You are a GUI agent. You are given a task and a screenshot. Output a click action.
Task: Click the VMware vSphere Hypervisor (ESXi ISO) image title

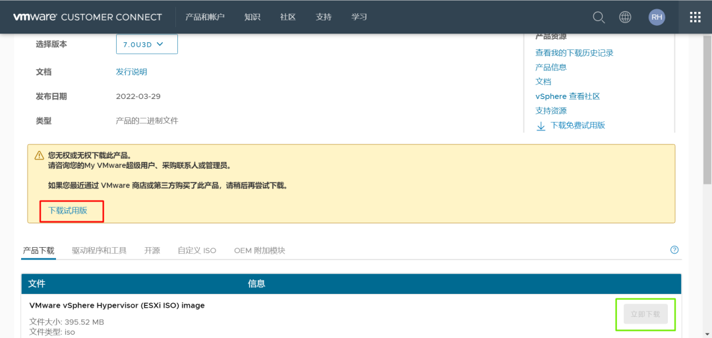pyautogui.click(x=117, y=305)
